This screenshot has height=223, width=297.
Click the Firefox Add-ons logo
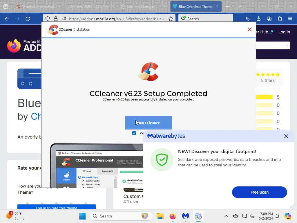coord(24,46)
